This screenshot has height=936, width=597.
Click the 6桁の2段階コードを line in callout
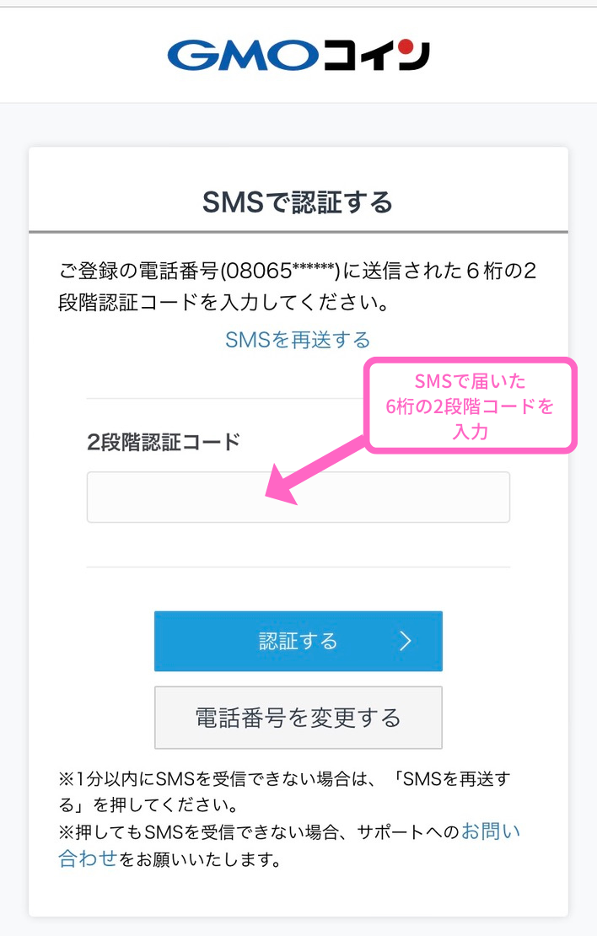pyautogui.click(x=471, y=406)
